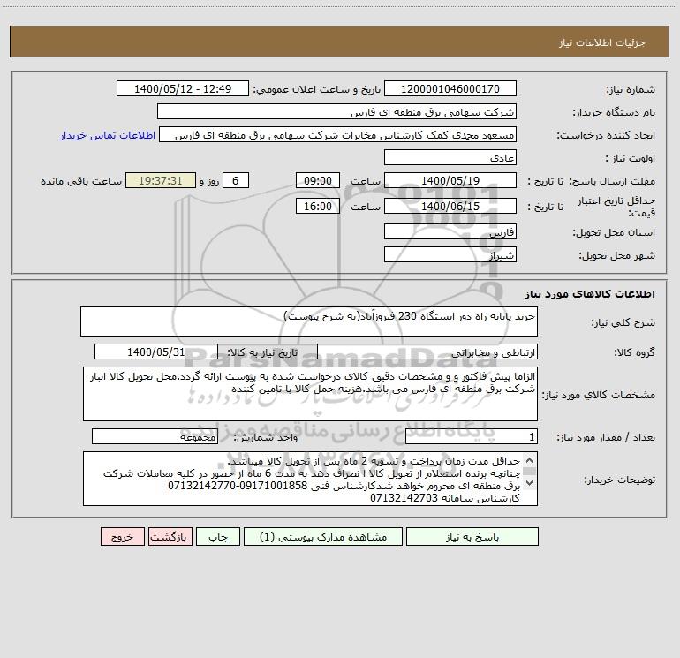The width and height of the screenshot is (680, 658).
Task: Open اطلاعات تماس خریدار link
Action: [108, 135]
